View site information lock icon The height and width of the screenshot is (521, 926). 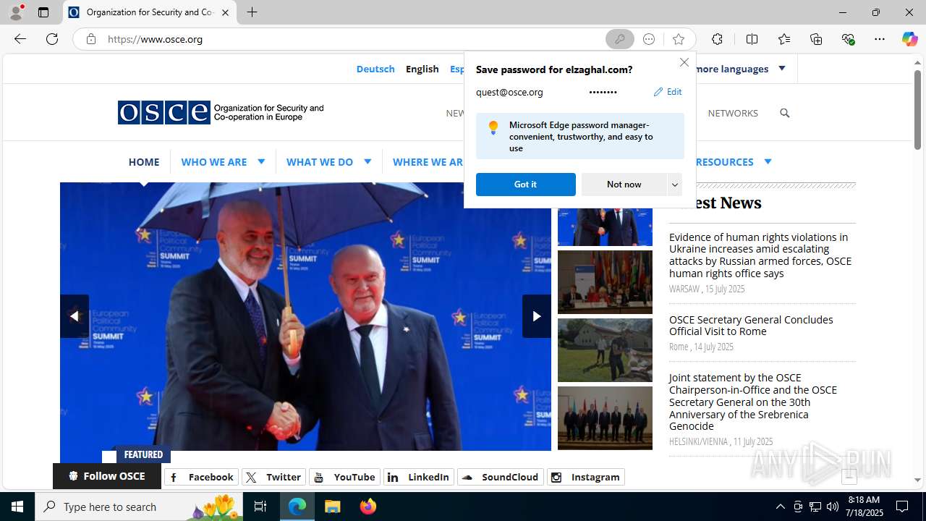pyautogui.click(x=91, y=39)
